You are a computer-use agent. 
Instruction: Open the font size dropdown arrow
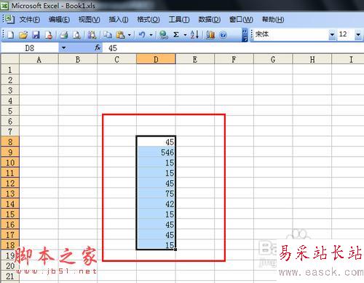(x=357, y=35)
